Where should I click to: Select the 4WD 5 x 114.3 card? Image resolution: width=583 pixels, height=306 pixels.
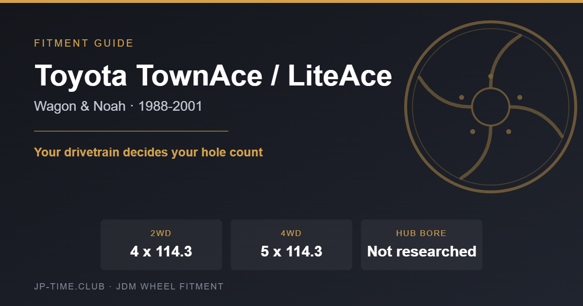291,245
